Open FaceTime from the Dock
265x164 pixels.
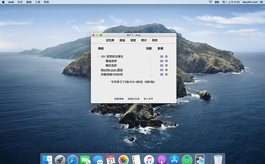point(85,160)
